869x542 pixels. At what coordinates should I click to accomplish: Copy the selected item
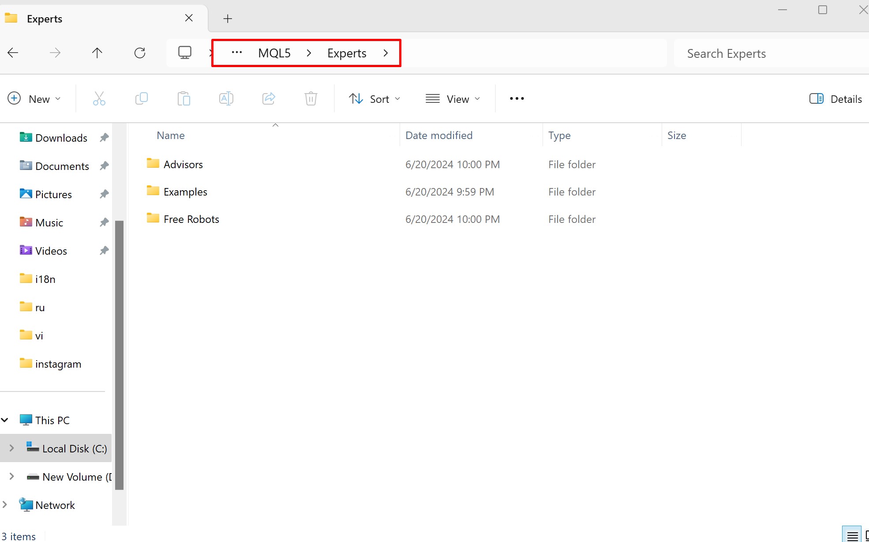[x=141, y=98]
